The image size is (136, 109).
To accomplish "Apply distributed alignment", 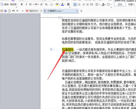I will pyautogui.click(x=92, y=4).
